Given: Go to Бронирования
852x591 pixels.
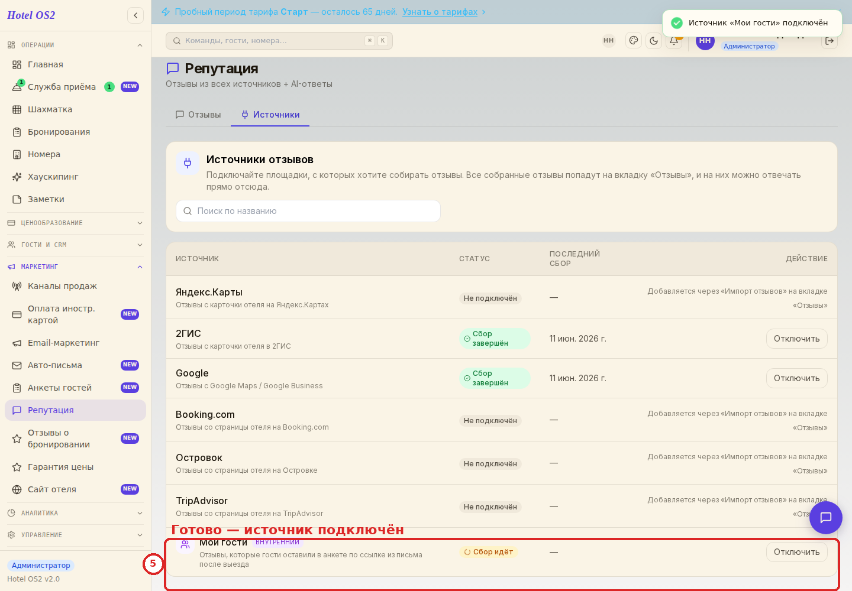Looking at the screenshot, I should point(75,132).
